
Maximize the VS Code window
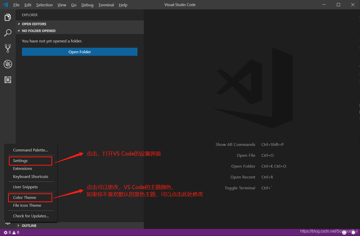[x=339, y=5]
